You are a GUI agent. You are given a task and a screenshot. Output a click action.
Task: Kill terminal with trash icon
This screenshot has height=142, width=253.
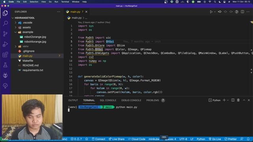[238, 100]
